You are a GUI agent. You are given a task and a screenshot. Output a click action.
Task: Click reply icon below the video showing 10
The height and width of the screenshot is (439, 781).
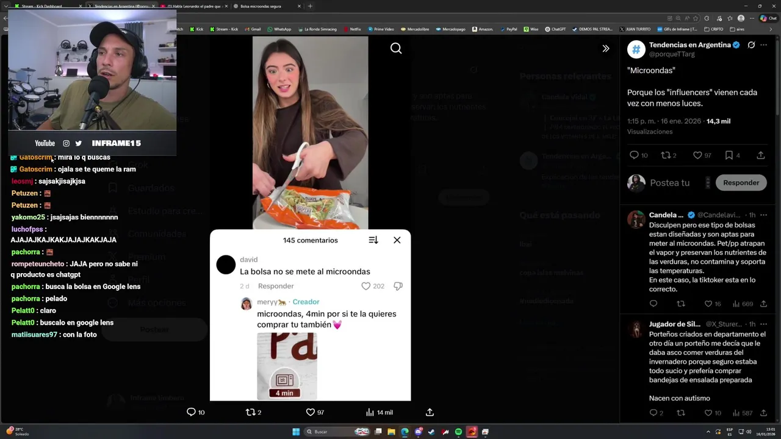(x=191, y=412)
